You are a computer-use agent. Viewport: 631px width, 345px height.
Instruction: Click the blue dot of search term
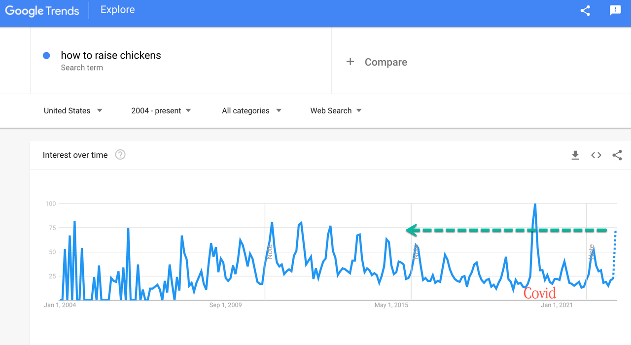tap(46, 56)
